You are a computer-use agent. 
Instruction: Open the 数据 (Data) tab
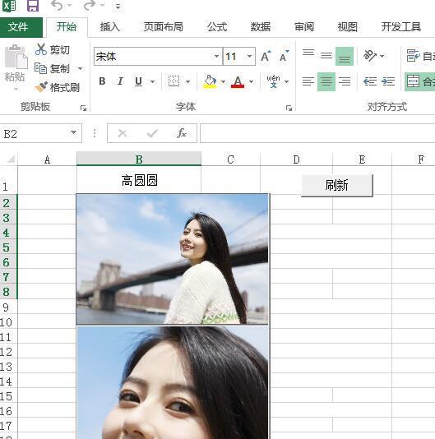tap(261, 27)
